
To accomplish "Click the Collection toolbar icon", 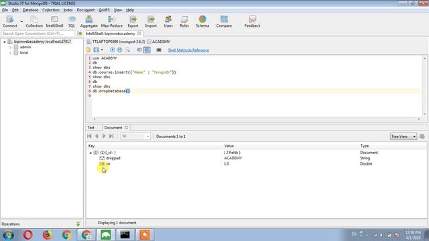I will pyautogui.click(x=34, y=21).
